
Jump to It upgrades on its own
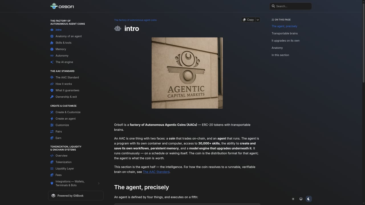[x=285, y=41]
